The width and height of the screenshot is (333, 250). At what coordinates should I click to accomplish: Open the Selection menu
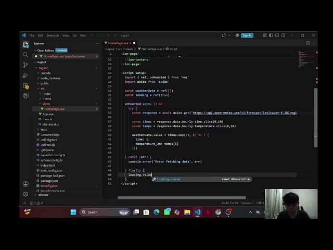(x=53, y=35)
